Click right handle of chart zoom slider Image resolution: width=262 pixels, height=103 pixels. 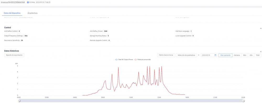tap(243, 100)
